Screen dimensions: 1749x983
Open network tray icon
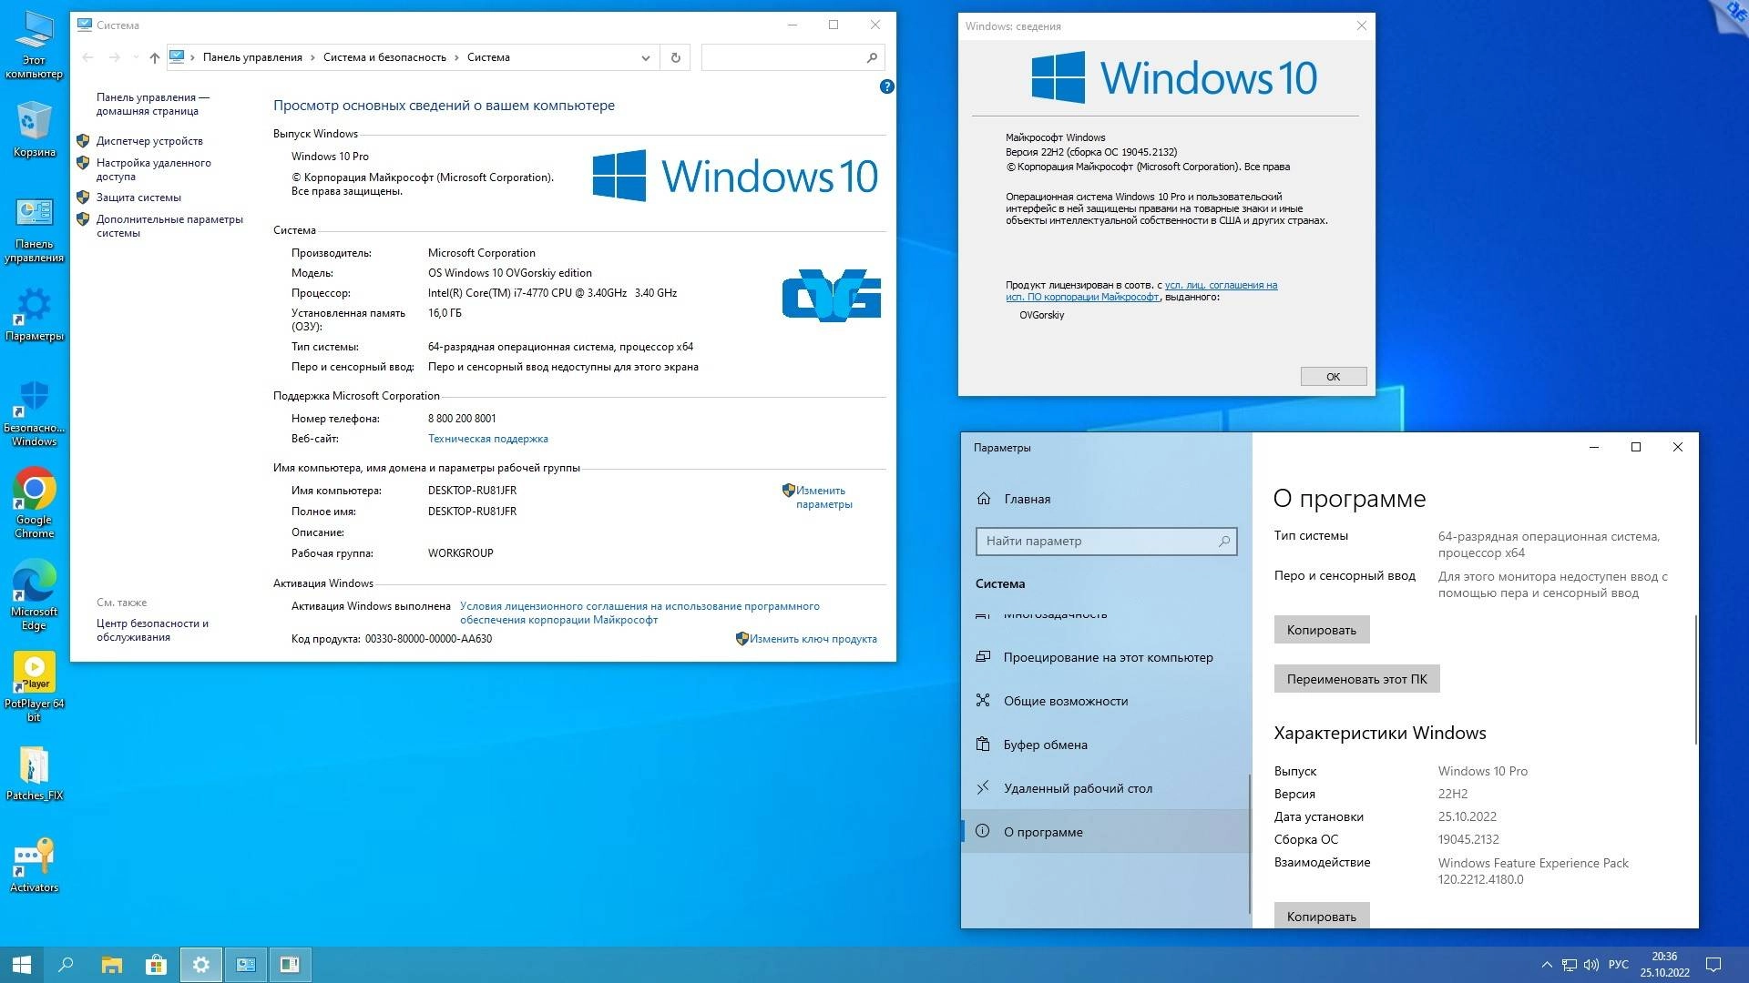(1569, 965)
